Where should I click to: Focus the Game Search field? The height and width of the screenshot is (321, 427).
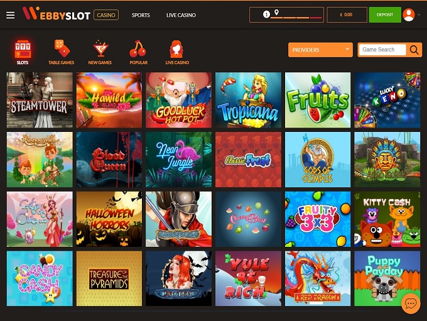382,50
